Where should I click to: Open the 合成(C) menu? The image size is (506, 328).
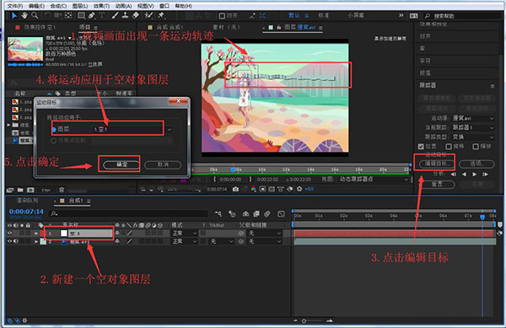[x=58, y=6]
